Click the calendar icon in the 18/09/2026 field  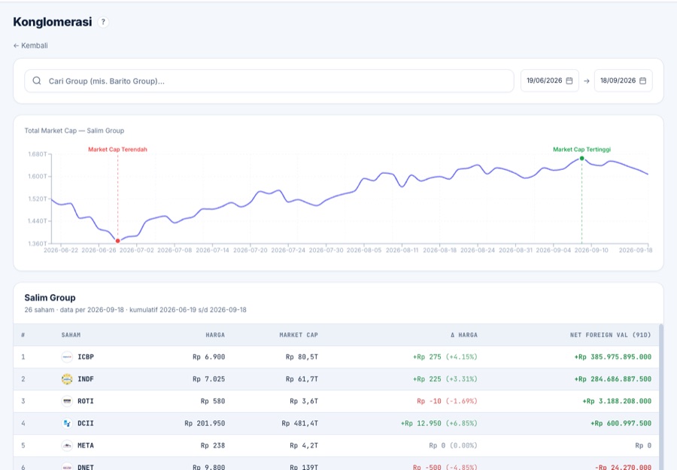pyautogui.click(x=642, y=80)
